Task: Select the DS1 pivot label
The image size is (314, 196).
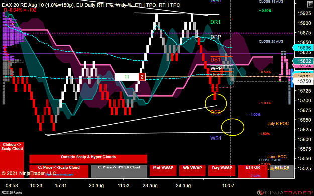Action: (x=215, y=59)
